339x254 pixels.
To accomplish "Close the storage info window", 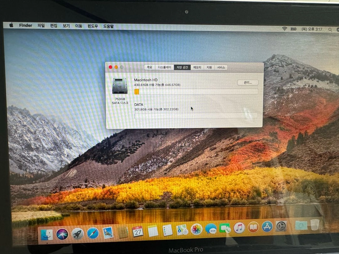I will tap(110, 67).
